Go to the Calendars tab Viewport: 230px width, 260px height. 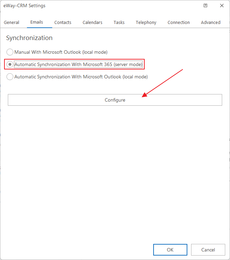pyautogui.click(x=92, y=22)
